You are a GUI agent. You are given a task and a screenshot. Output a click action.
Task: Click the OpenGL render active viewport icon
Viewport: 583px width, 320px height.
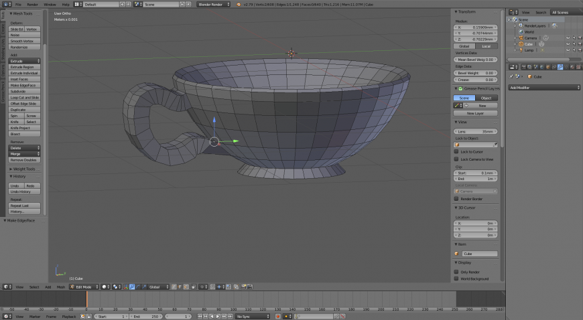point(243,287)
